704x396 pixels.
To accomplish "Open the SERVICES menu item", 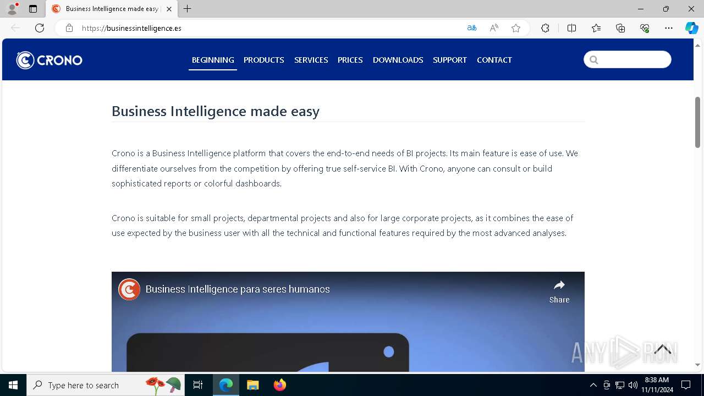I will tap(311, 60).
